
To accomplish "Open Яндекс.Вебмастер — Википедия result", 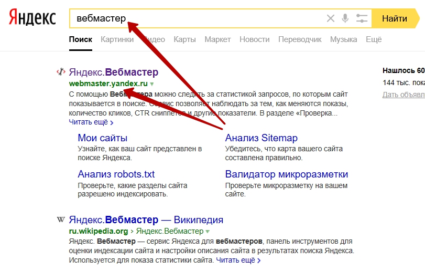I will coord(146,220).
